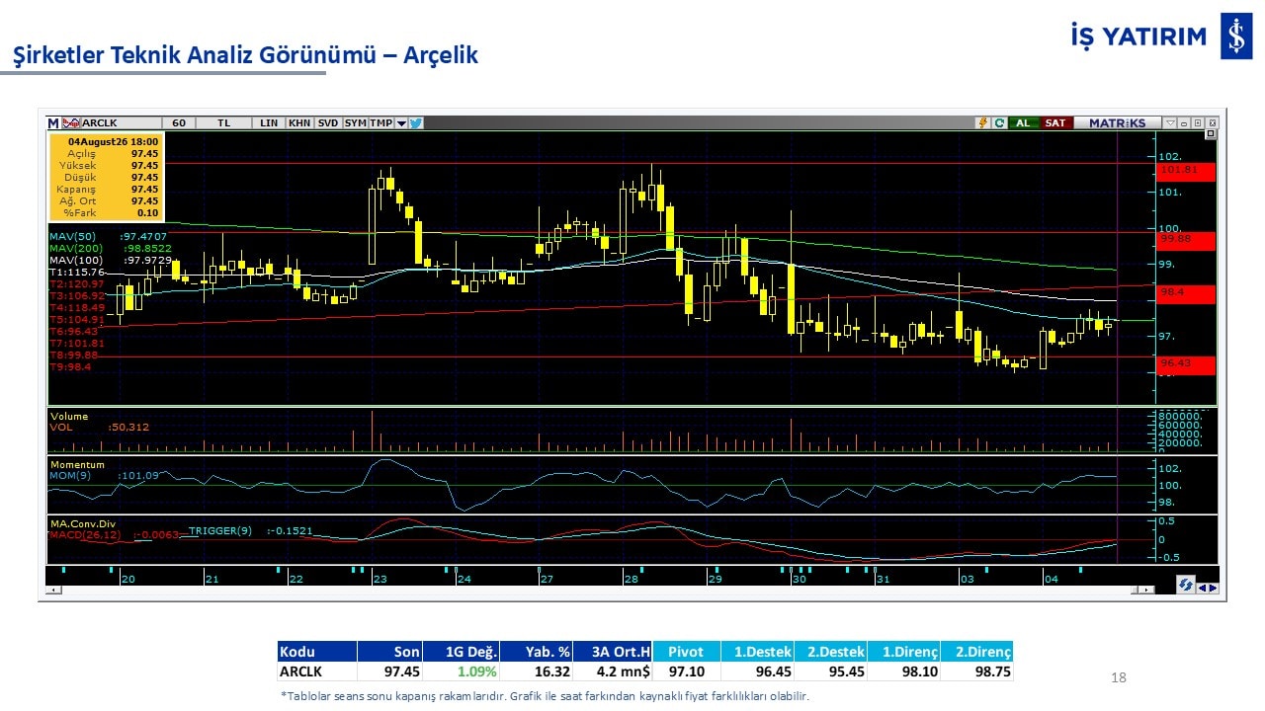Click the 1.Destek column header
Image resolution: width=1265 pixels, height=711 pixels.
(x=757, y=652)
